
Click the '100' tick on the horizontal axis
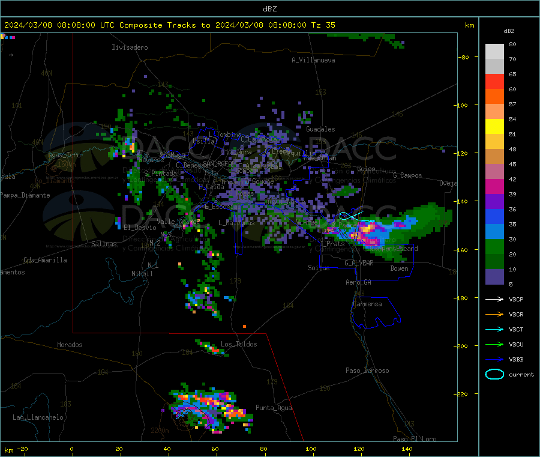point(311,449)
